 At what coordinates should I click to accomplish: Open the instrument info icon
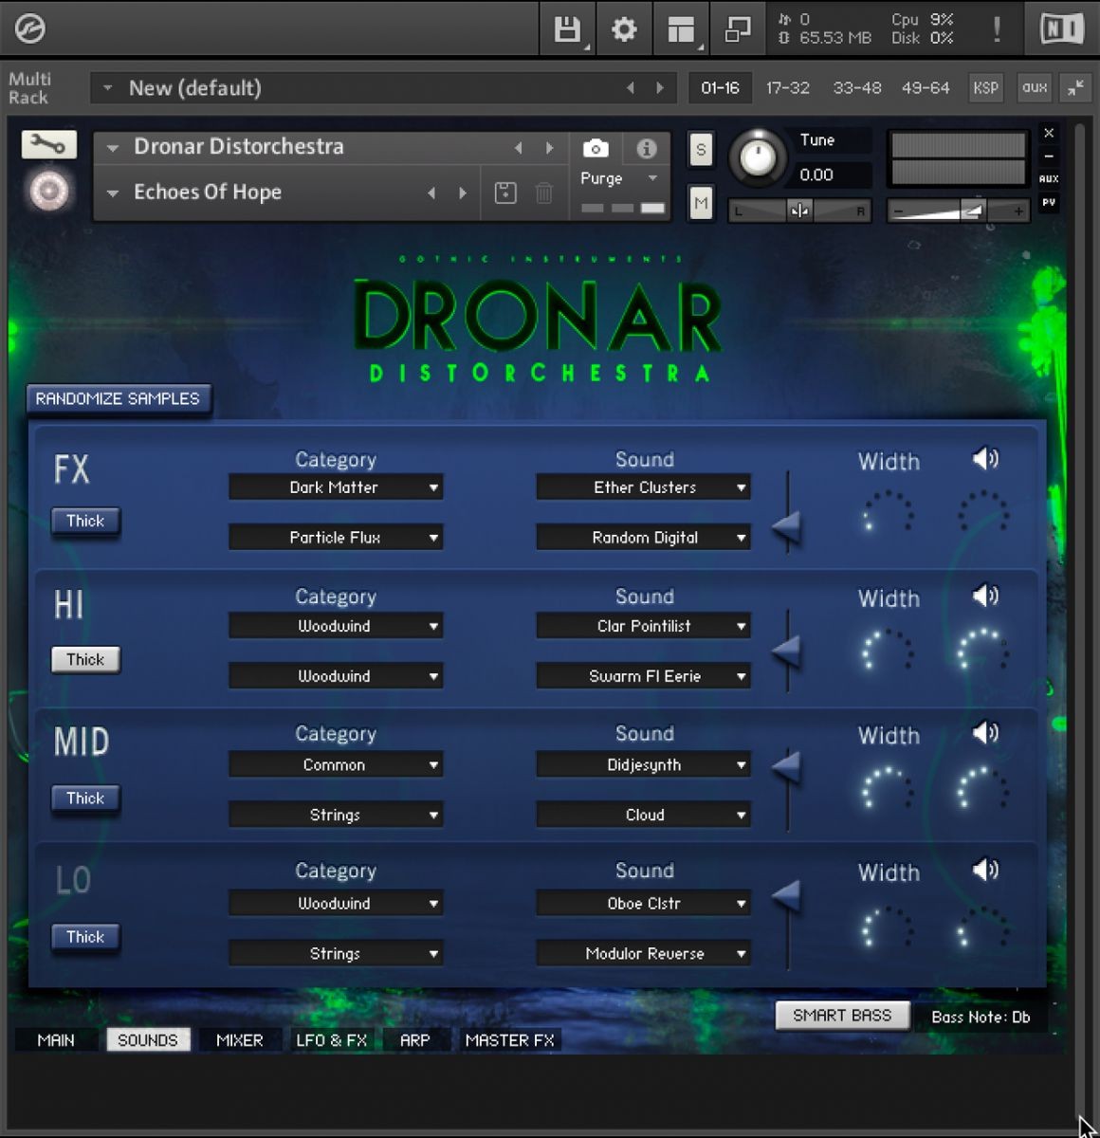click(647, 148)
